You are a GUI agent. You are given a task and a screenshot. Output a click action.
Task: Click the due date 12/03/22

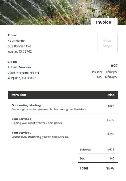click(111, 77)
